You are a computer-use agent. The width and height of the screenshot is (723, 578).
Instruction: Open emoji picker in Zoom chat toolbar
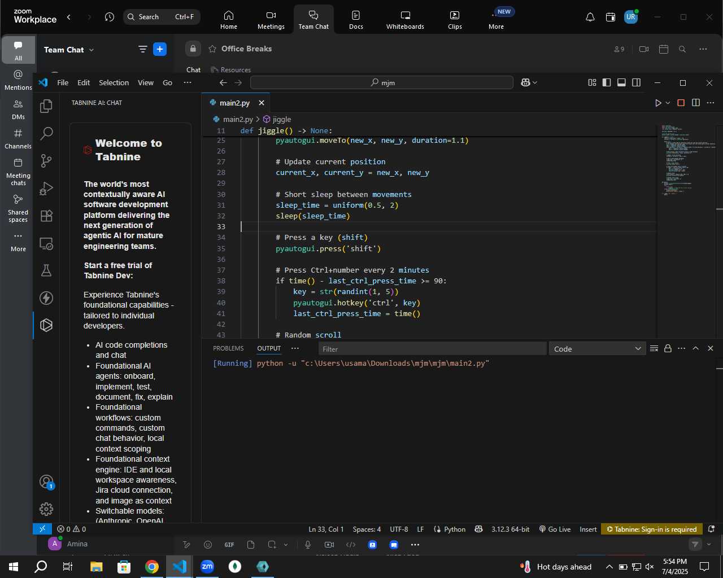click(x=208, y=545)
